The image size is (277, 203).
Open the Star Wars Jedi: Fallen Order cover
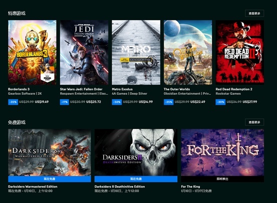[84, 52]
